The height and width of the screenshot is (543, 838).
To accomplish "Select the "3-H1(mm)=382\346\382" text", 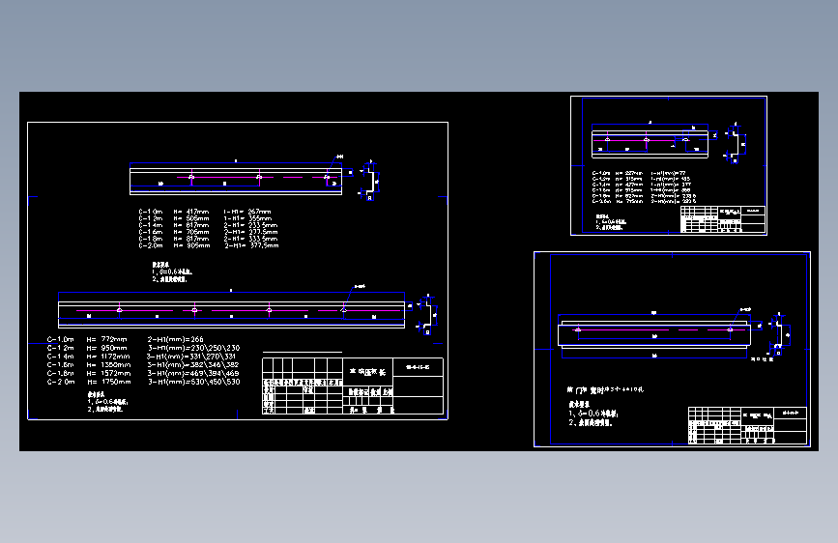I will click(x=193, y=365).
